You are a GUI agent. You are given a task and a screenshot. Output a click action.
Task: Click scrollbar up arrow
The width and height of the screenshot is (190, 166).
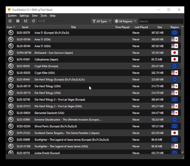[x=182, y=26]
